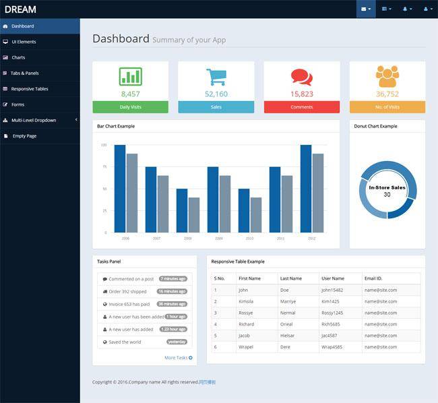This screenshot has height=403, width=438.
Task: Click the red Comments speech bubble icon
Action: [x=301, y=76]
